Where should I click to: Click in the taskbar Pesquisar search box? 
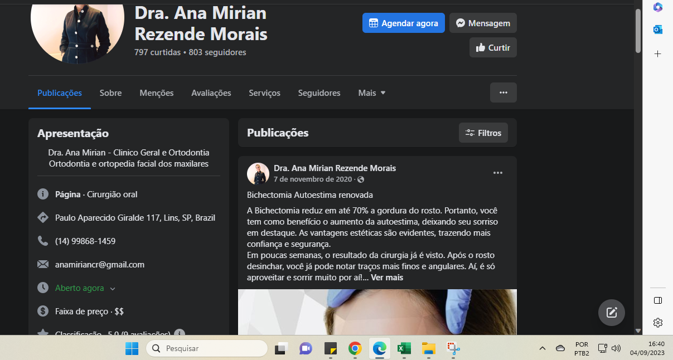tap(206, 349)
